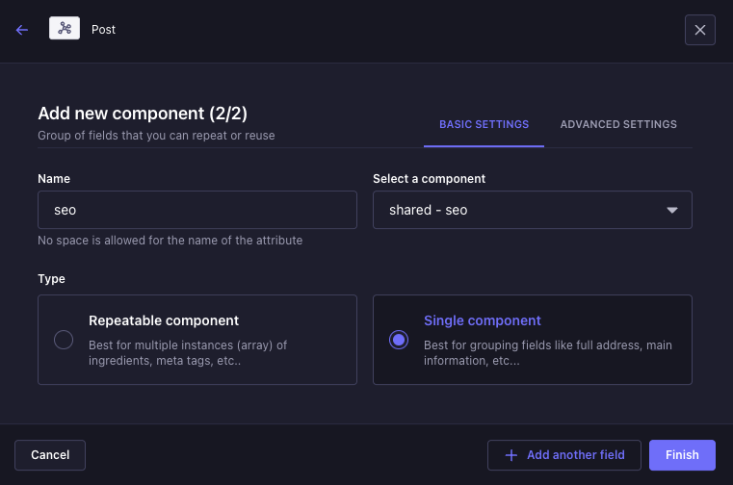Click the plus icon beside Add another field

(510, 455)
